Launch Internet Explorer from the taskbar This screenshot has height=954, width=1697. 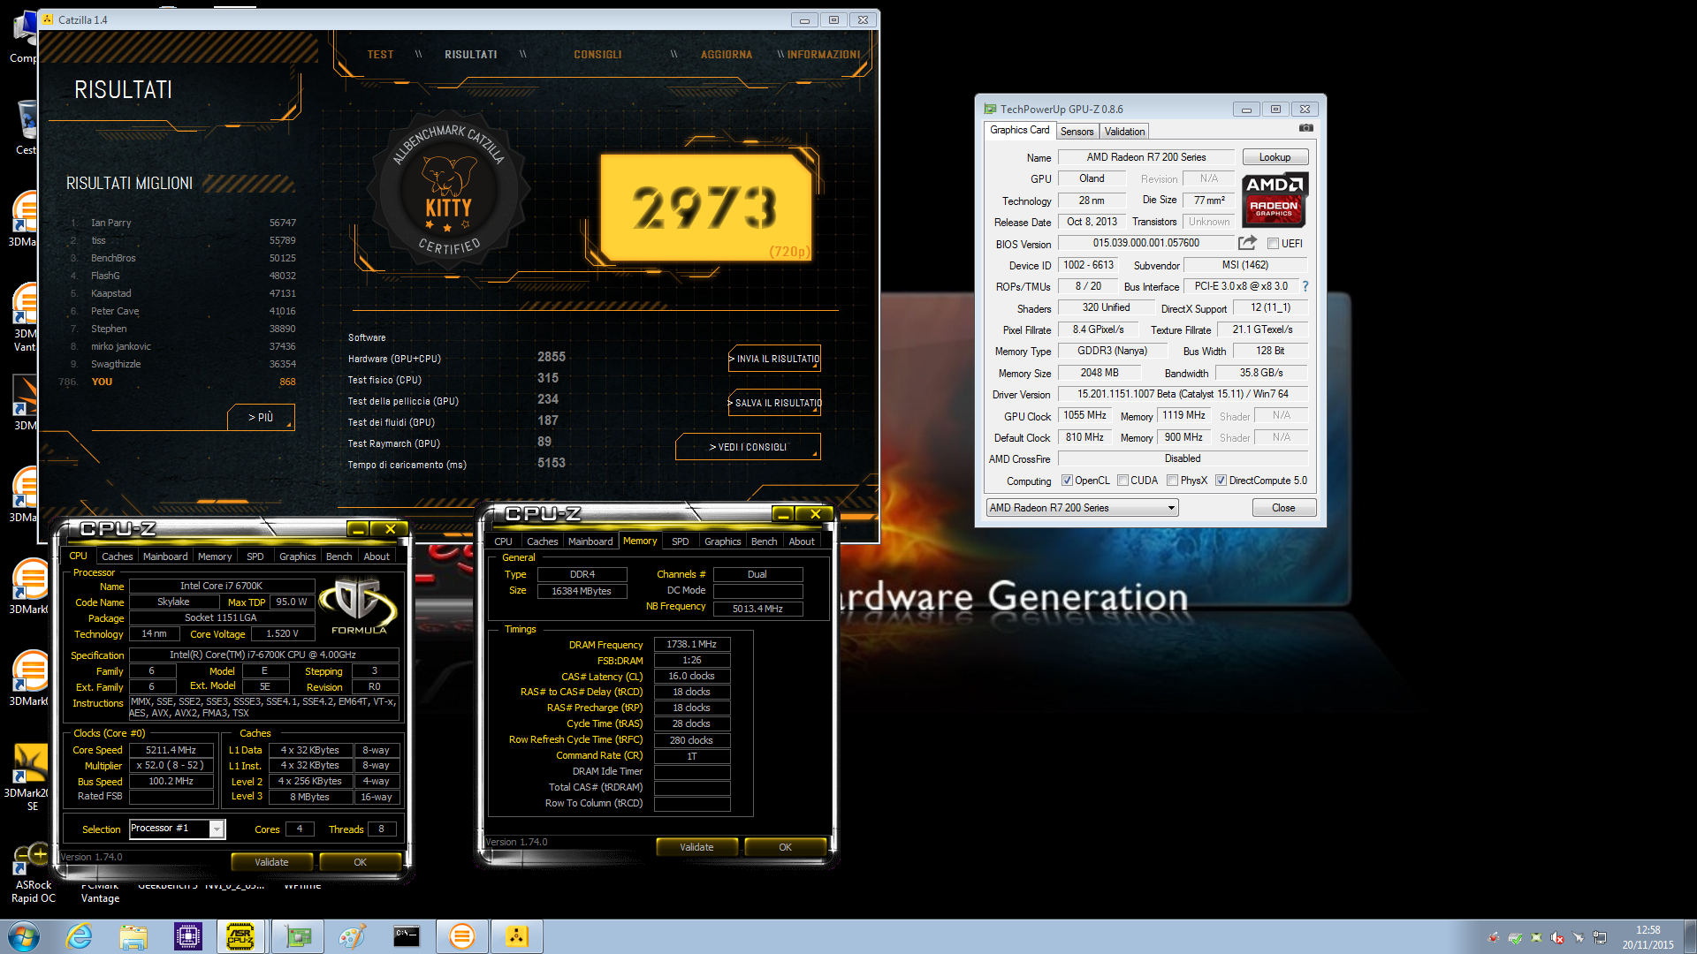80,936
